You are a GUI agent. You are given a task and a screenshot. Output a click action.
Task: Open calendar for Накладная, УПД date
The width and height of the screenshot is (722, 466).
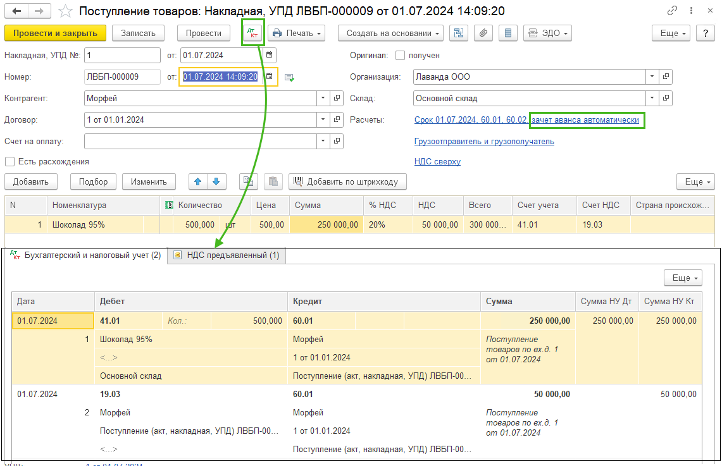point(270,55)
